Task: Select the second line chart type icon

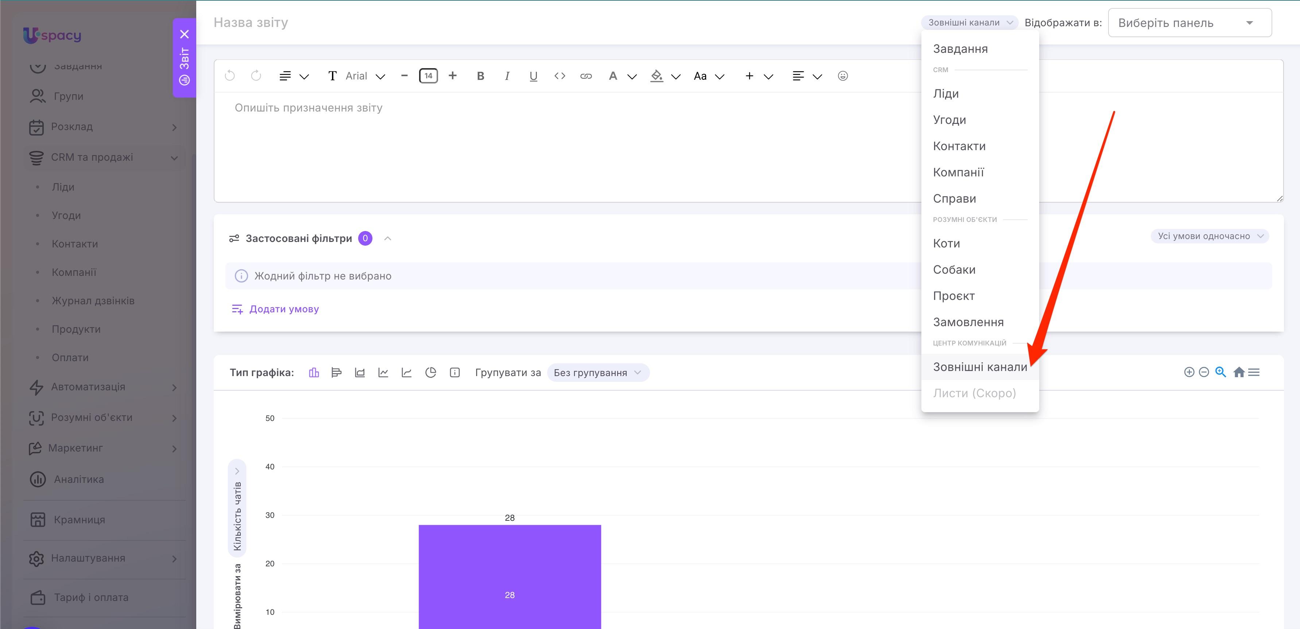Action: point(406,372)
